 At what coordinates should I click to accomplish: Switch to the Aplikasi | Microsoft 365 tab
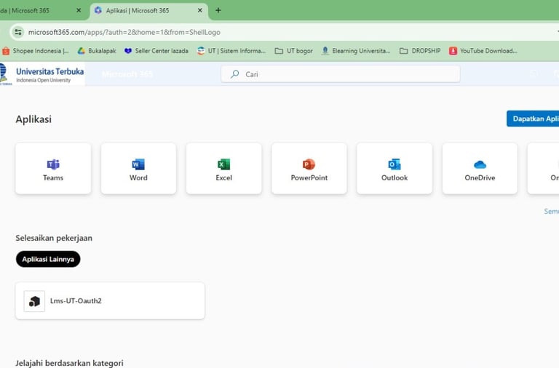point(148,11)
